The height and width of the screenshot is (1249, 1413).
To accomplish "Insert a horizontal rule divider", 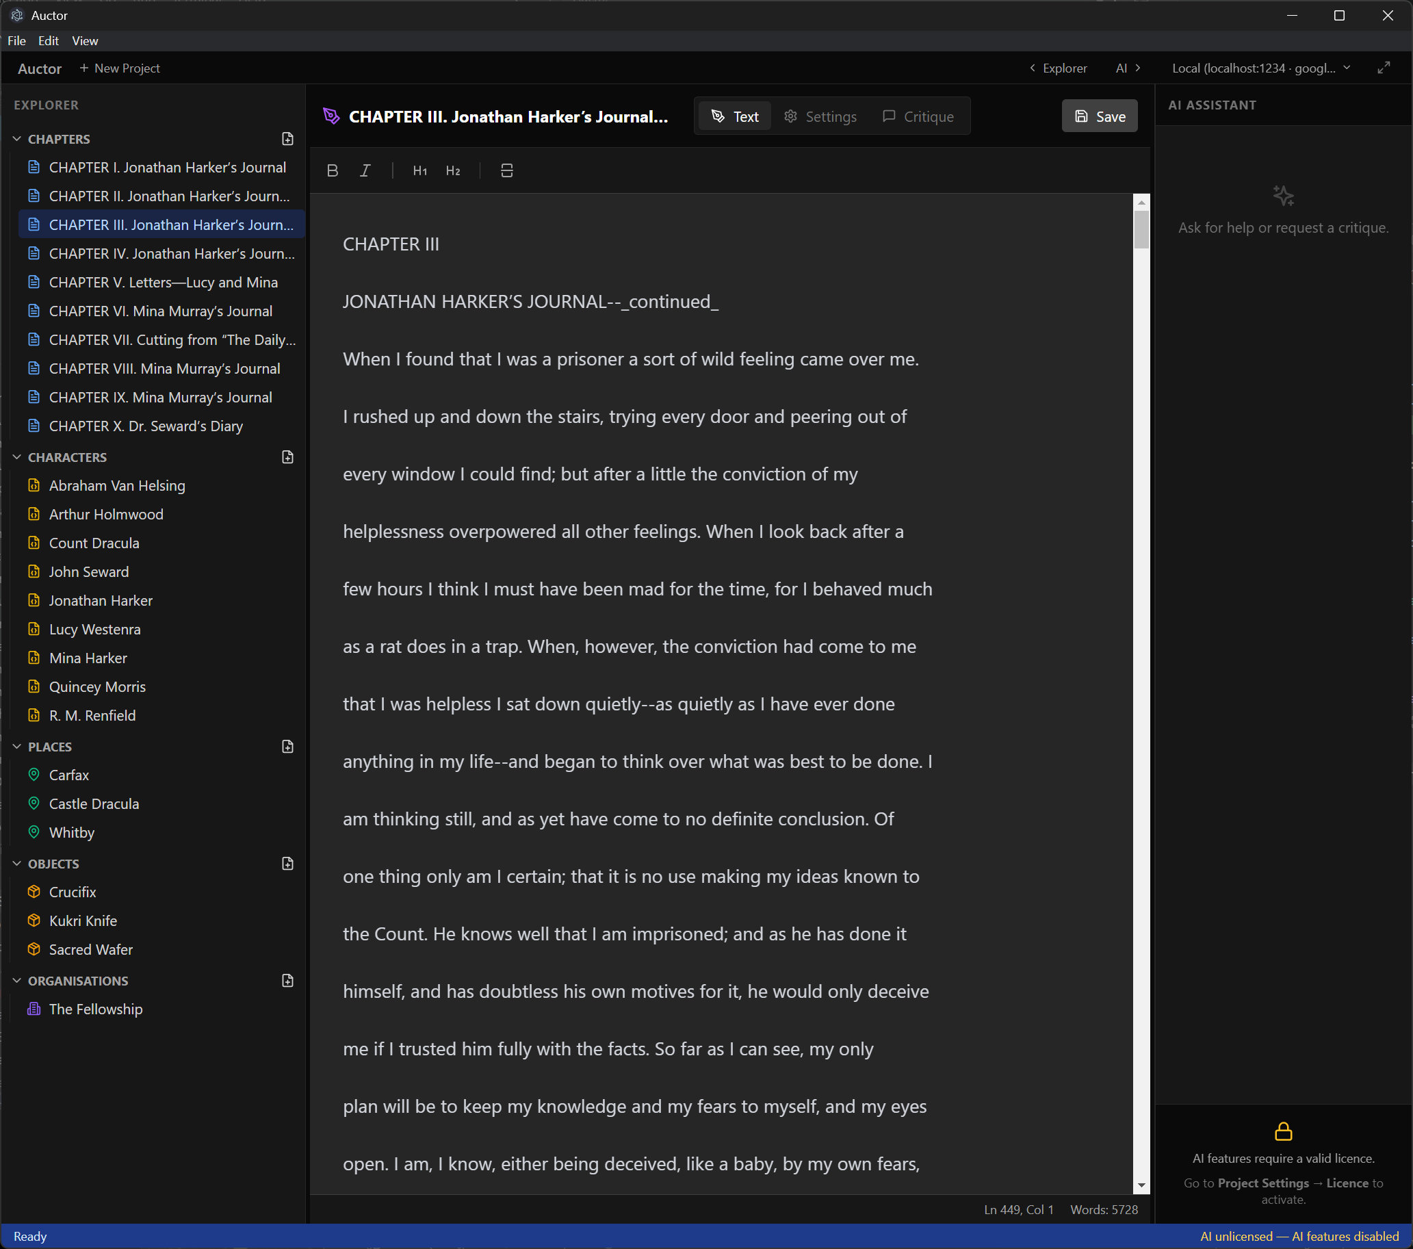I will coord(507,170).
